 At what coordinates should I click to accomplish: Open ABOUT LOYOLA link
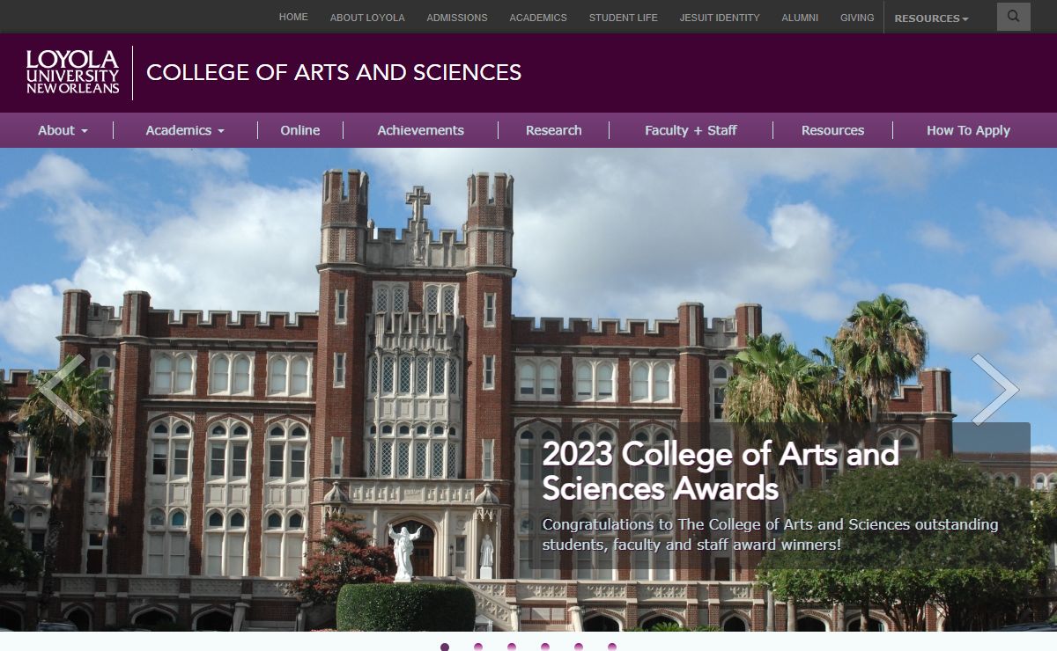(367, 18)
